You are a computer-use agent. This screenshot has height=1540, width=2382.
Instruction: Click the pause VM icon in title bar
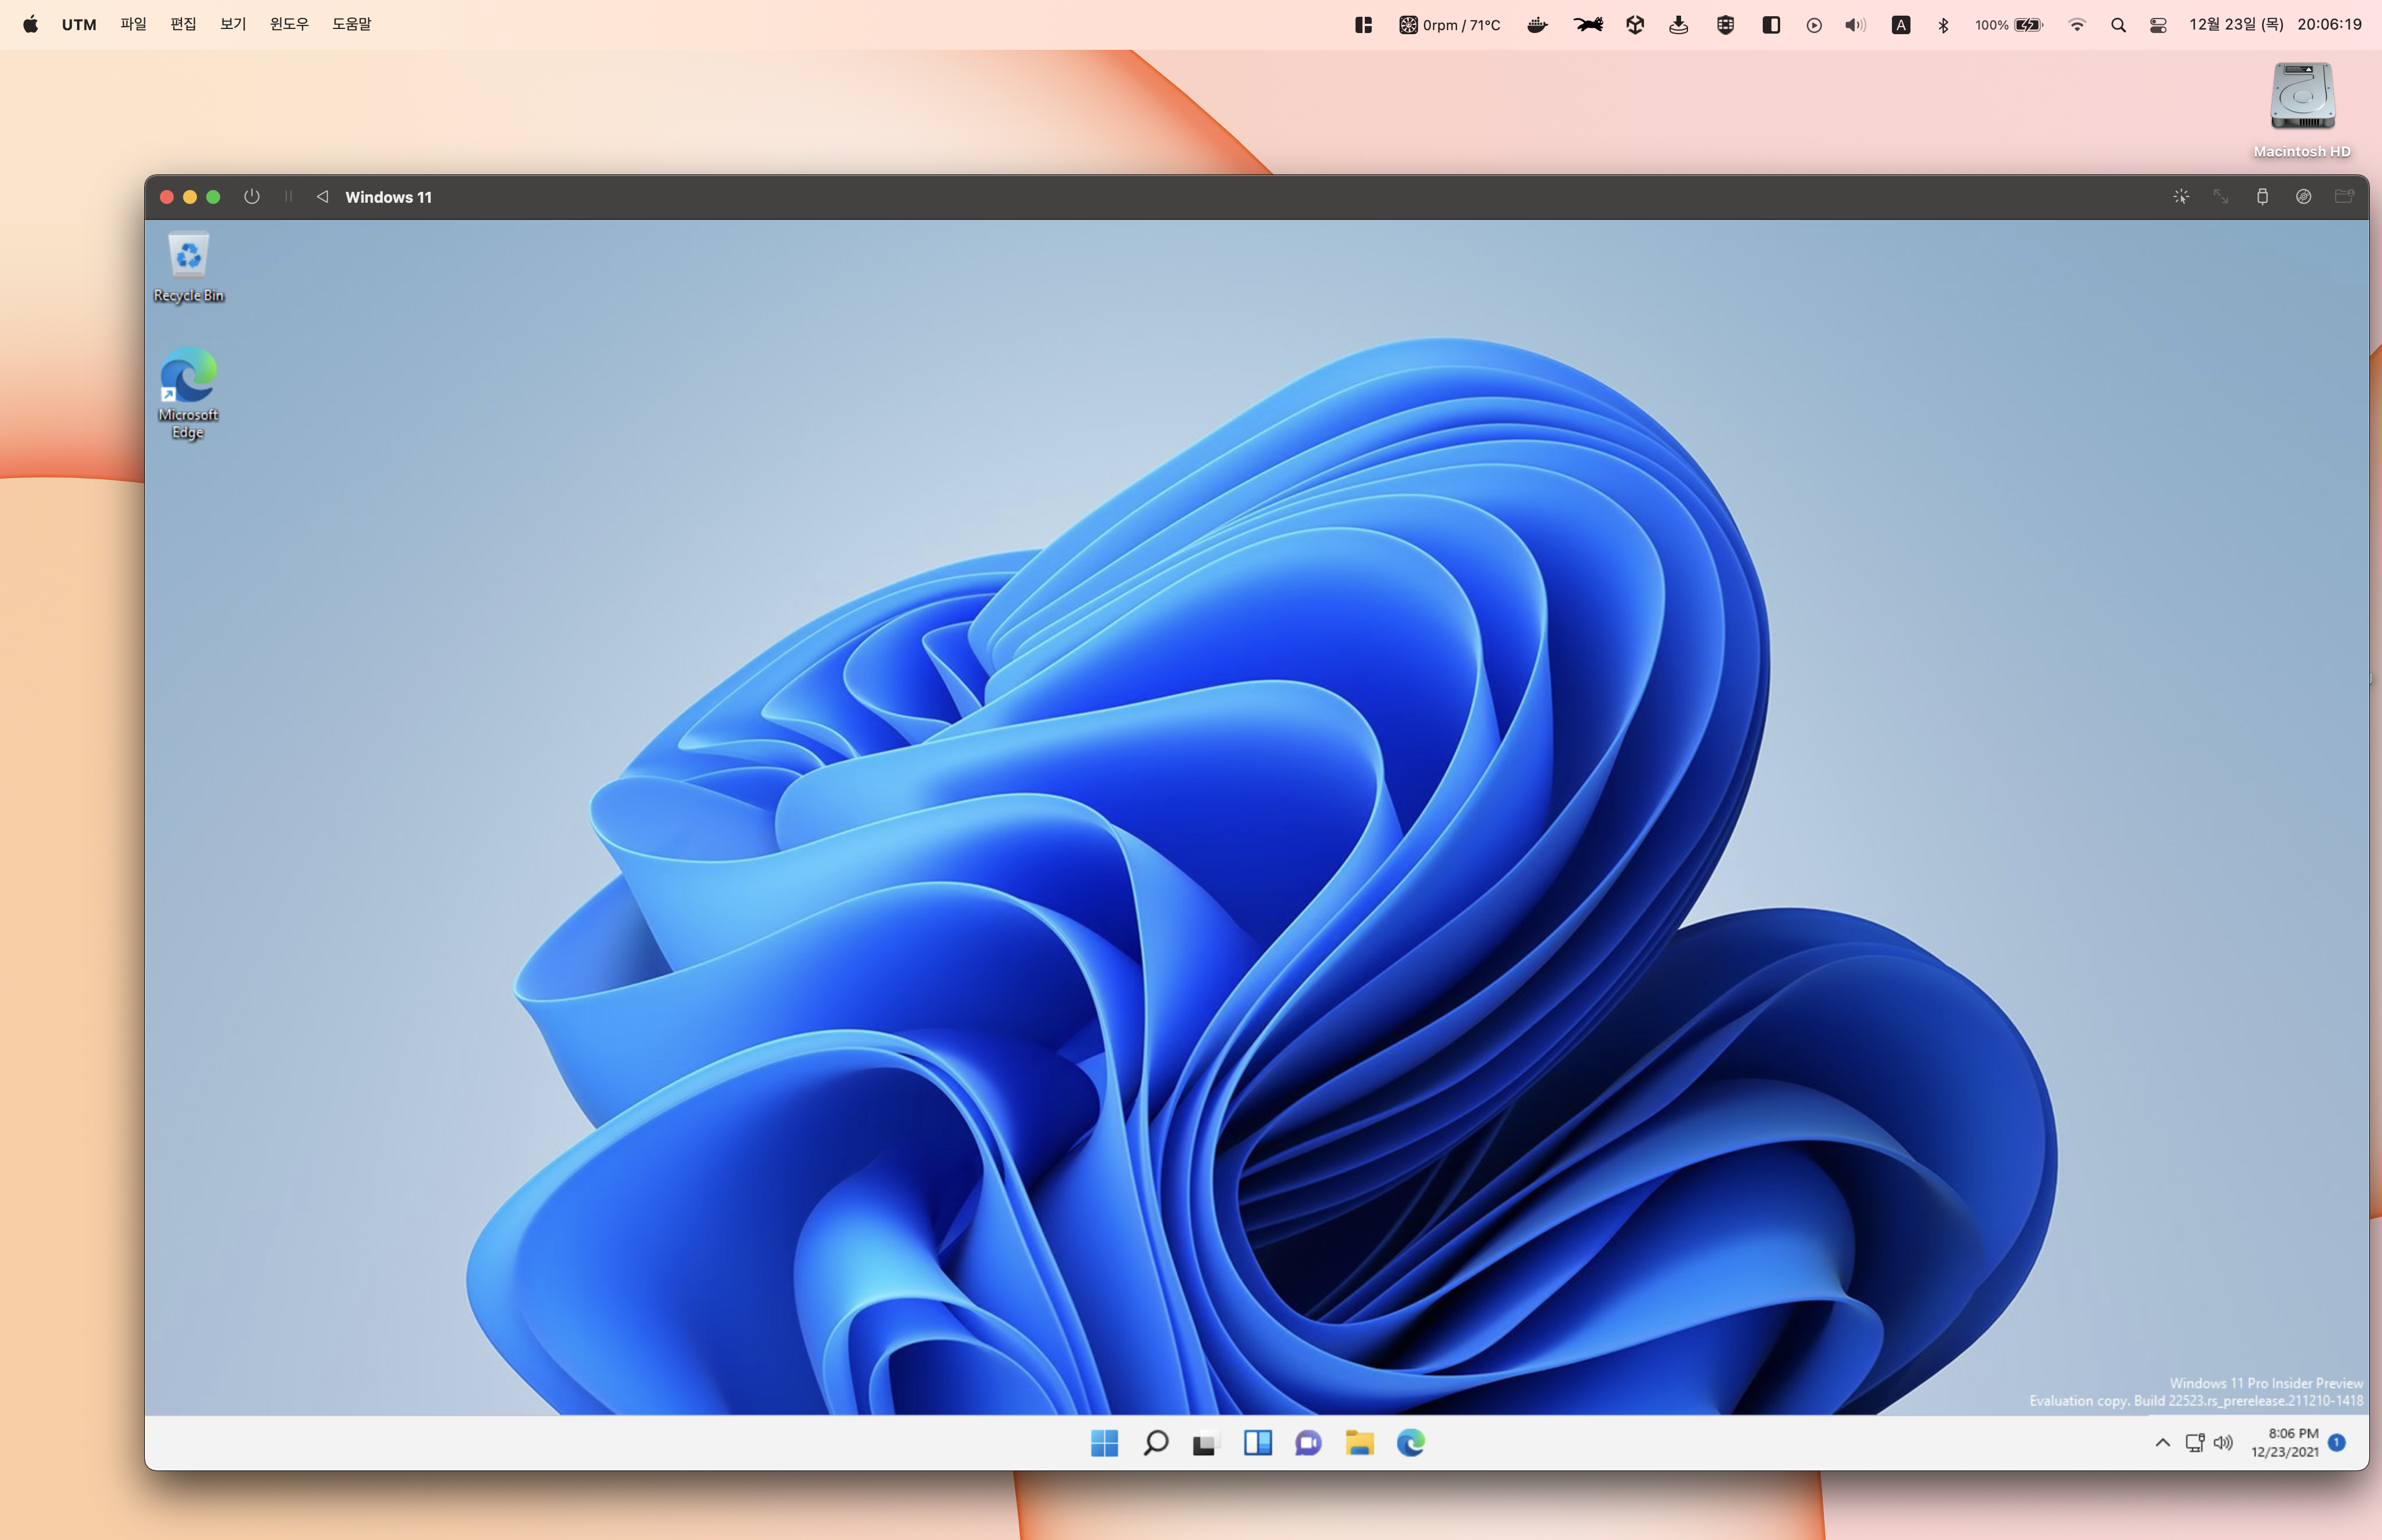(288, 197)
